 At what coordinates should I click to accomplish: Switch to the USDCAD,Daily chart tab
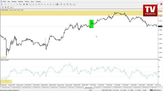6,87
